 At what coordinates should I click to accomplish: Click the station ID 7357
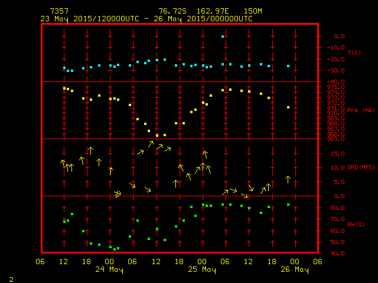(x=58, y=11)
